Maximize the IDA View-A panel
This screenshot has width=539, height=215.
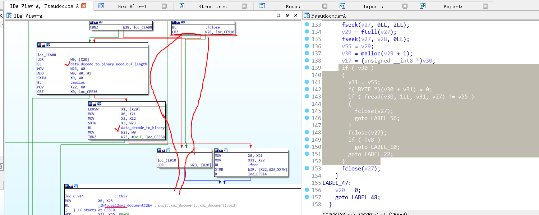pos(278,15)
